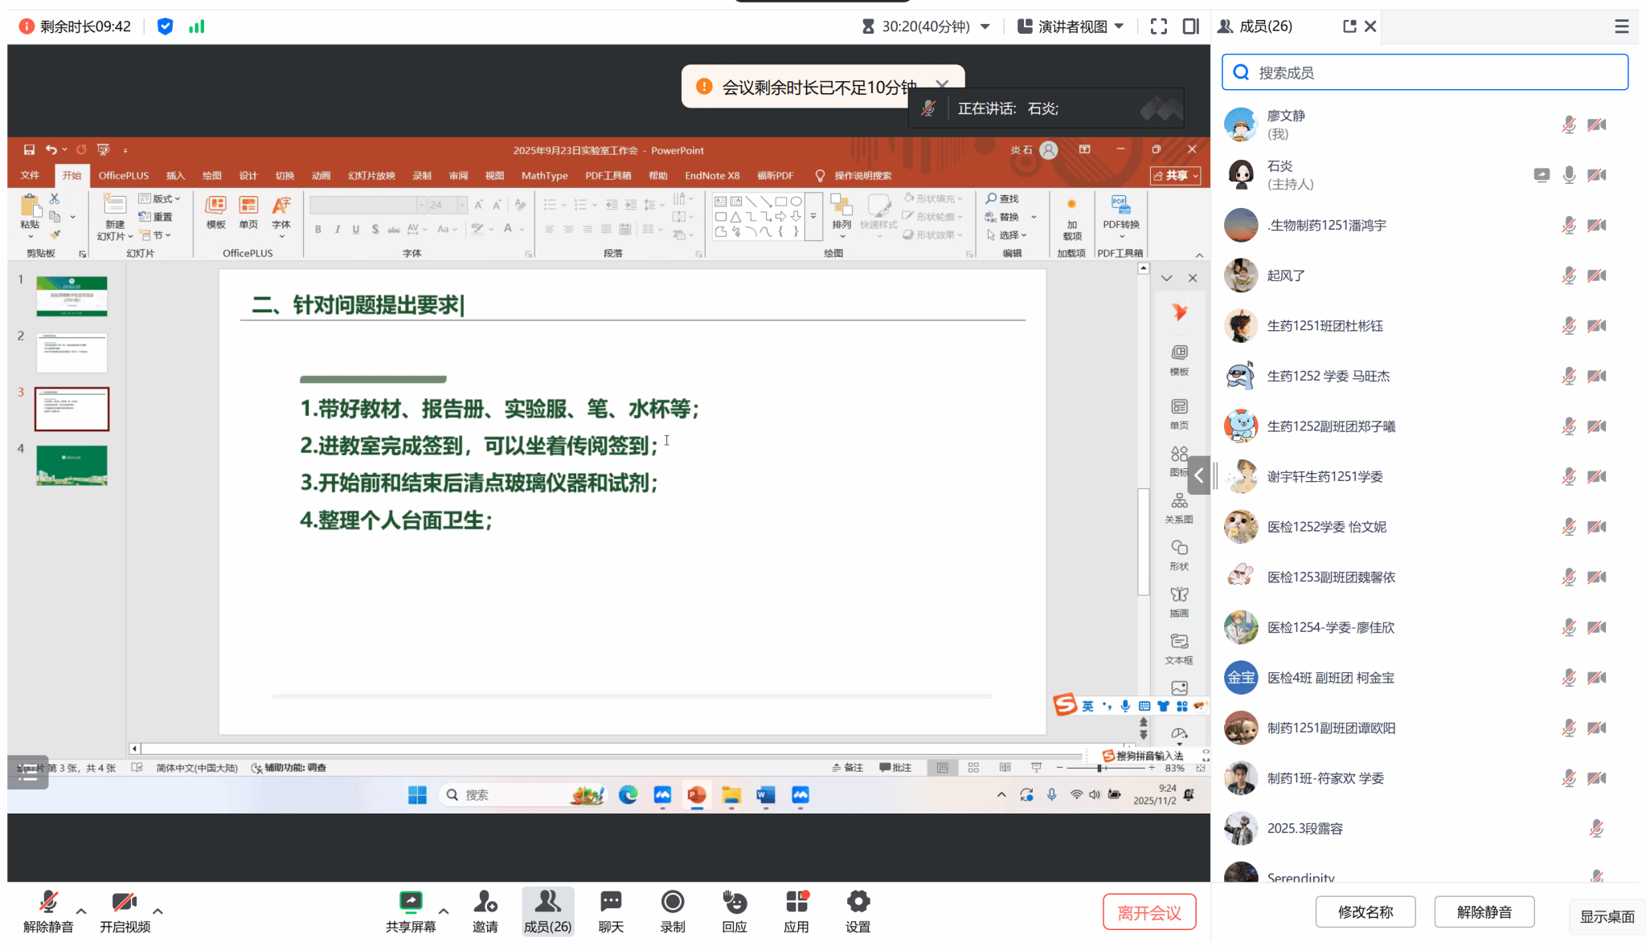Unmute microphone in bottom toolbar
The image size is (1646, 946).
[48, 902]
